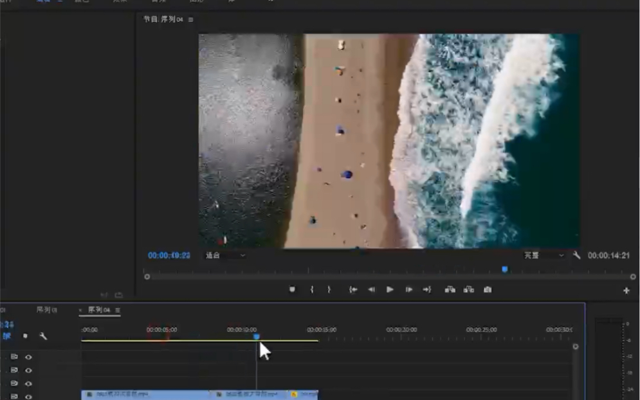
Task: Open program monitor settings with wrench icon
Action: (575, 255)
